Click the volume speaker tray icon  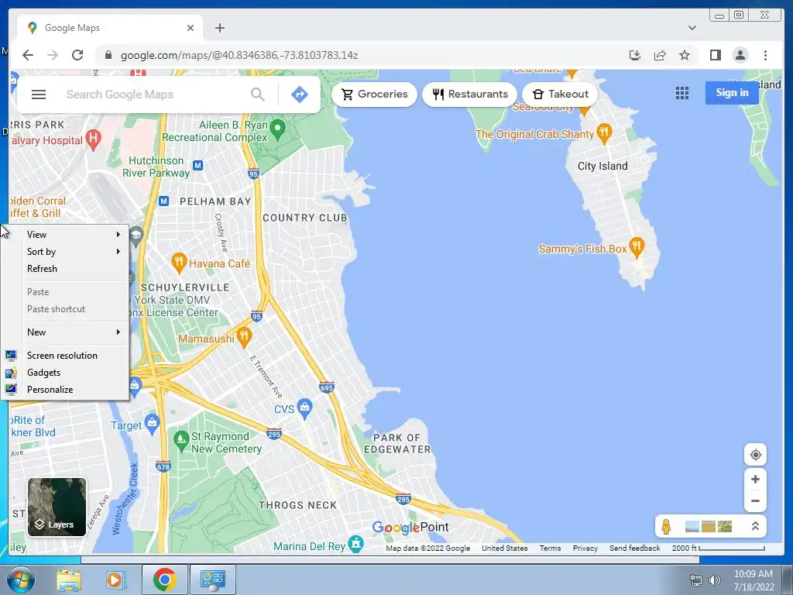(x=714, y=580)
